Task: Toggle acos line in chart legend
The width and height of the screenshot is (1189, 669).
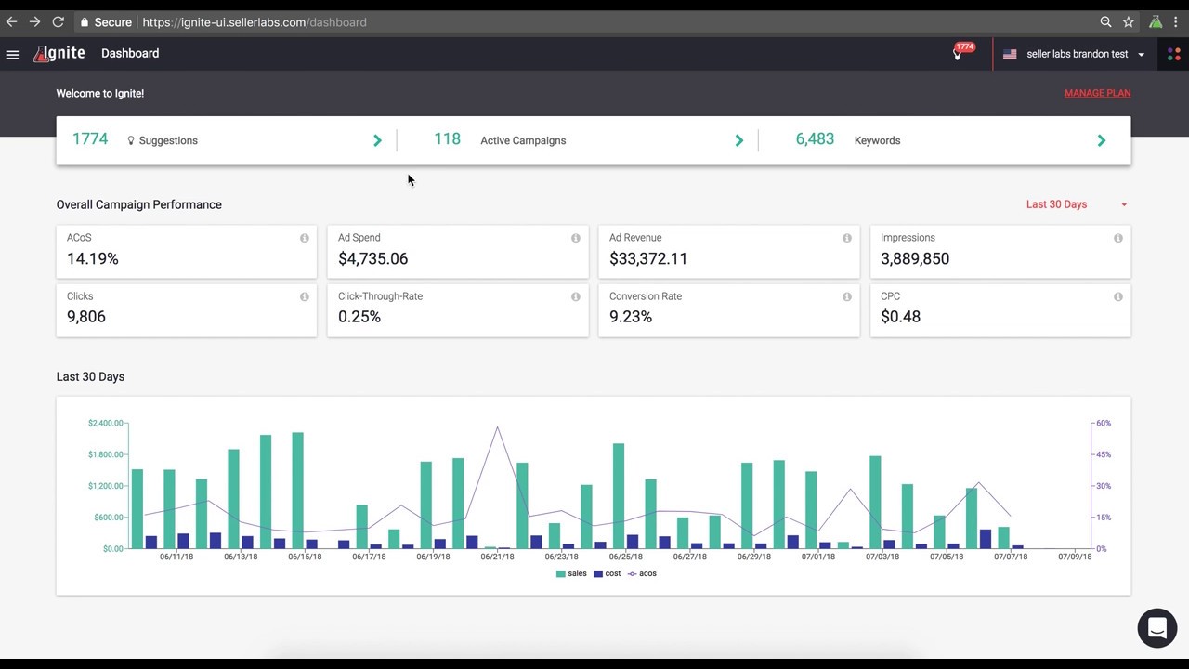Action: [643, 573]
